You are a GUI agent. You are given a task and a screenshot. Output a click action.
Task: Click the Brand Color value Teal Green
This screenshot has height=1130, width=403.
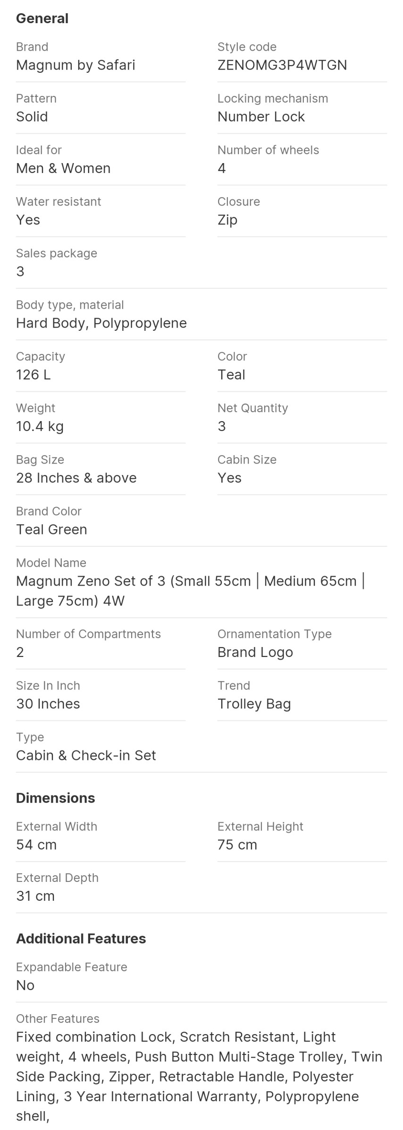pos(51,529)
